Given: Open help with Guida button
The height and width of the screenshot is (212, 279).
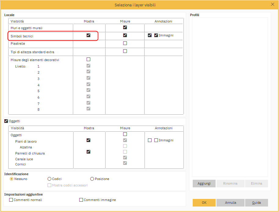Looking at the screenshot, I should point(256,203).
